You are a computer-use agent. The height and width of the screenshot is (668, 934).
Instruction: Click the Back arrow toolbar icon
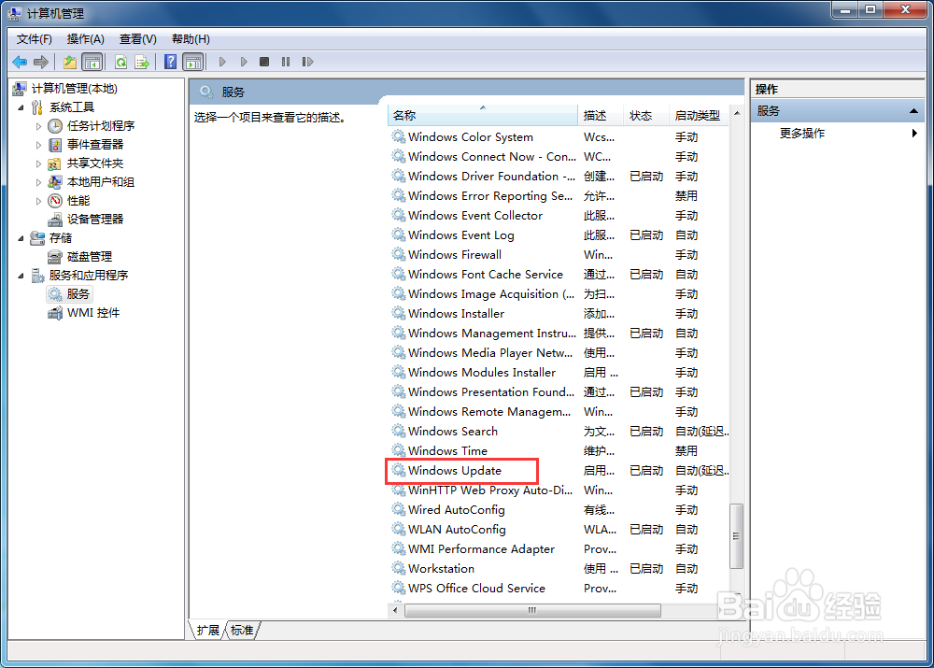20,62
